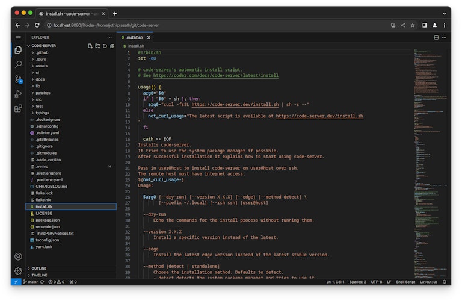Collapse all folders in Explorer
The image size is (462, 301).
112,46
